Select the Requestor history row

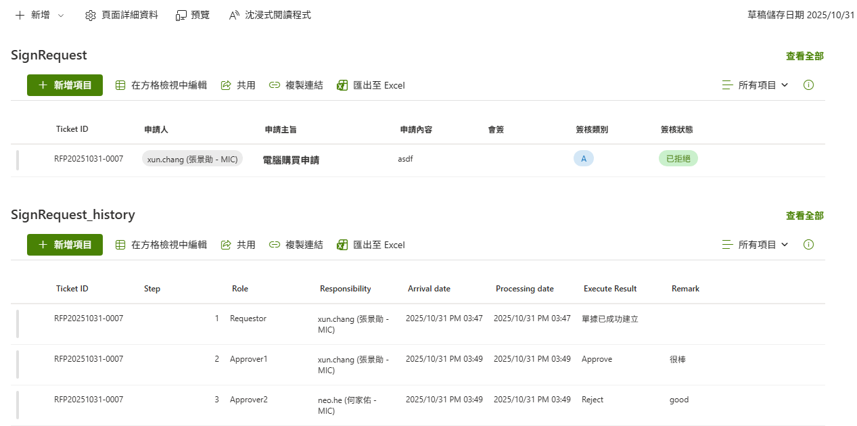pyautogui.click(x=18, y=323)
